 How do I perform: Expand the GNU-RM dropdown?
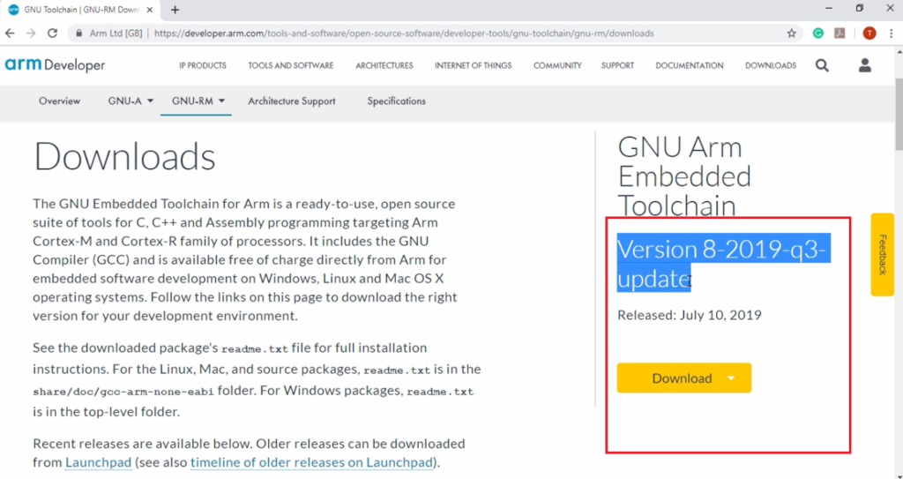tap(198, 101)
